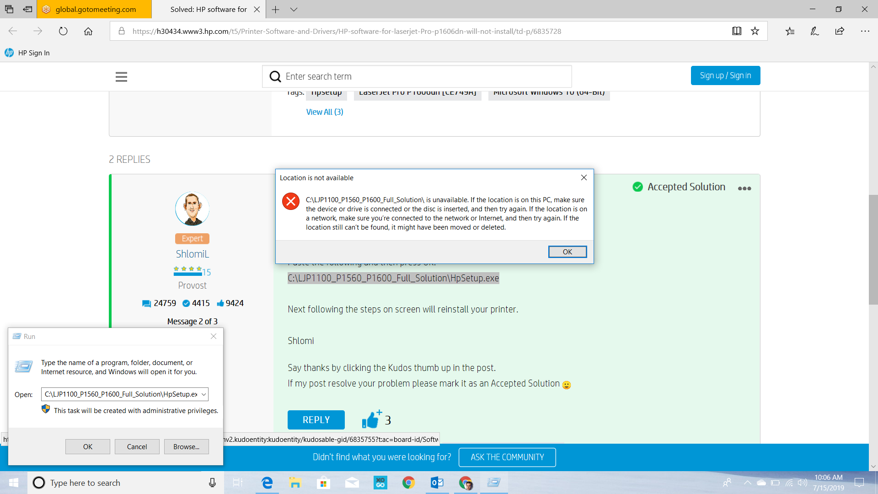This screenshot has height=494, width=878.
Task: Open the volume speaker tray icon
Action: pyautogui.click(x=803, y=483)
